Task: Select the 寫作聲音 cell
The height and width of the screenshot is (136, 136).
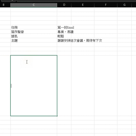Action: pos(34,31)
